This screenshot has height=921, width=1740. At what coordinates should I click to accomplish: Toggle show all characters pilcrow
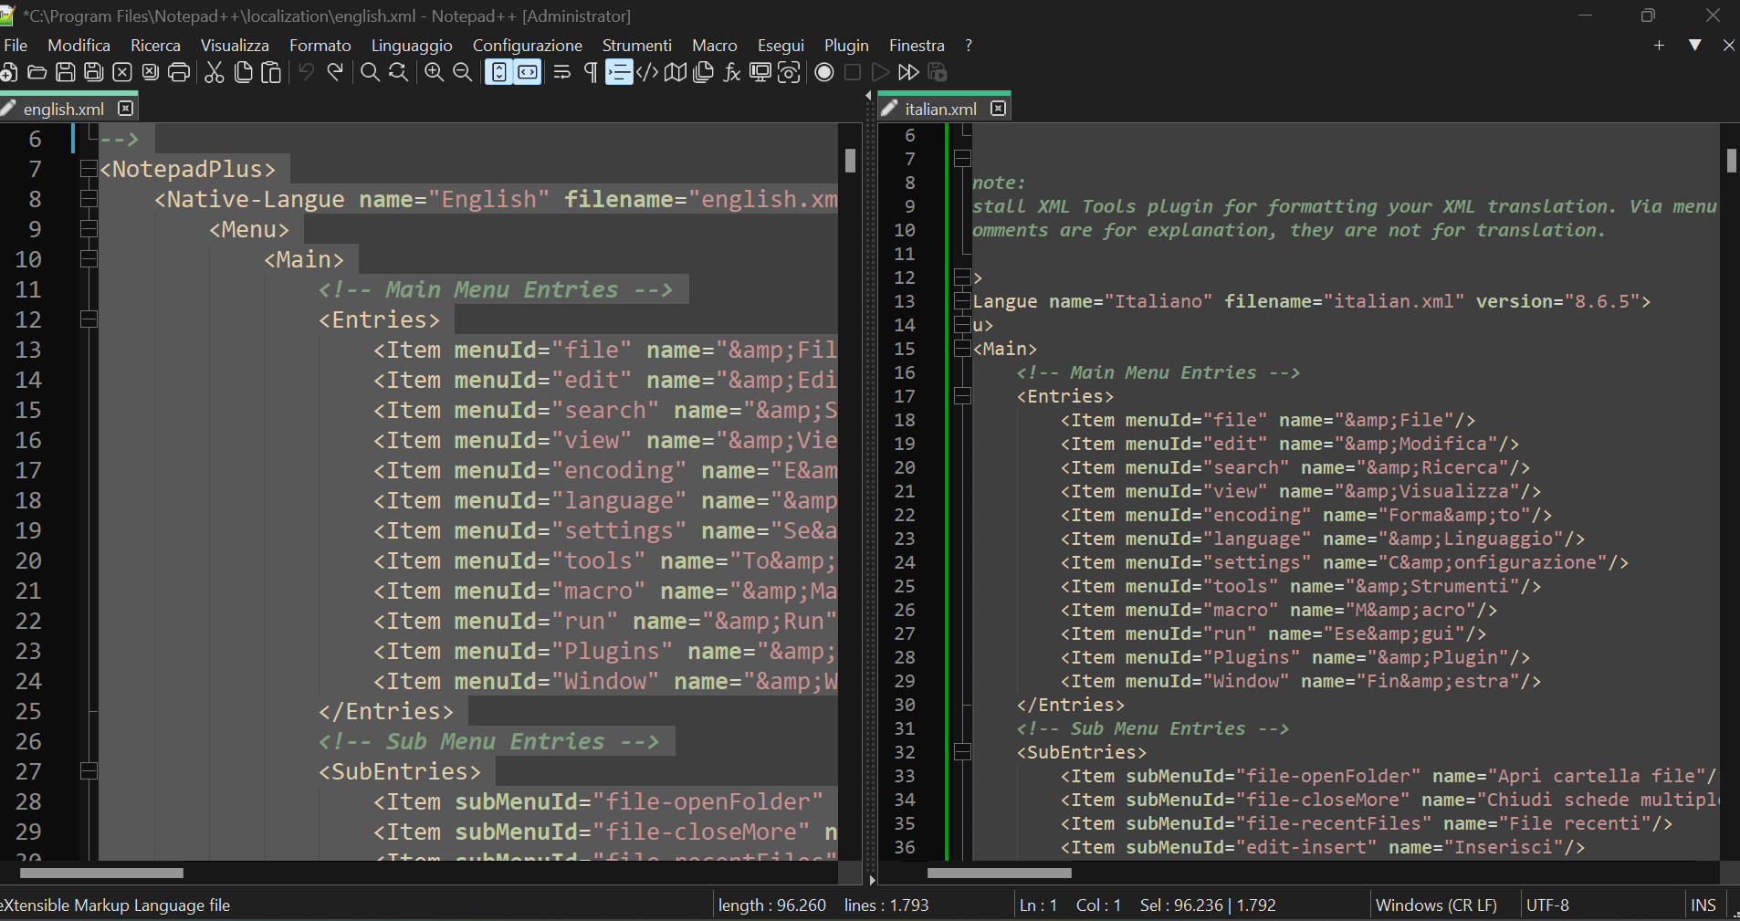pos(591,72)
